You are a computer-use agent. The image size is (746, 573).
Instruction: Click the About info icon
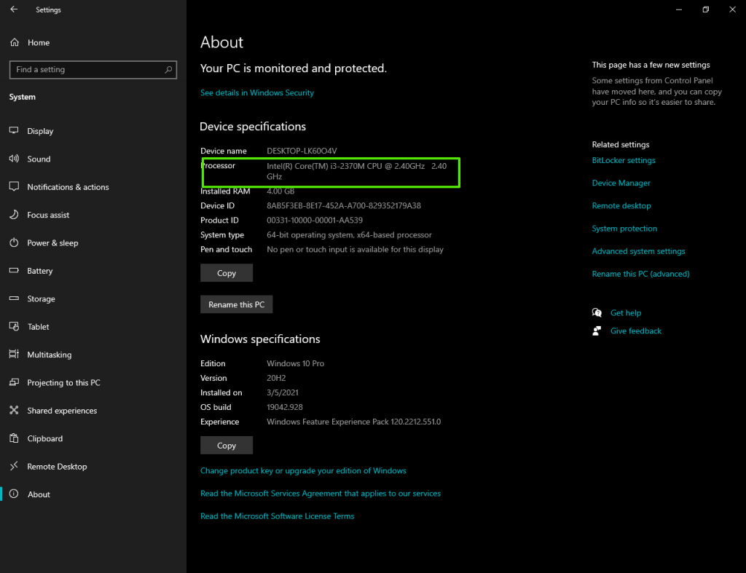pyautogui.click(x=15, y=494)
